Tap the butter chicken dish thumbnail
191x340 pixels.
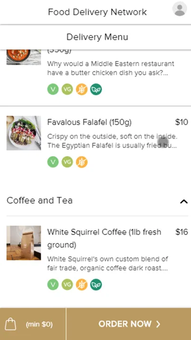pos(24,57)
